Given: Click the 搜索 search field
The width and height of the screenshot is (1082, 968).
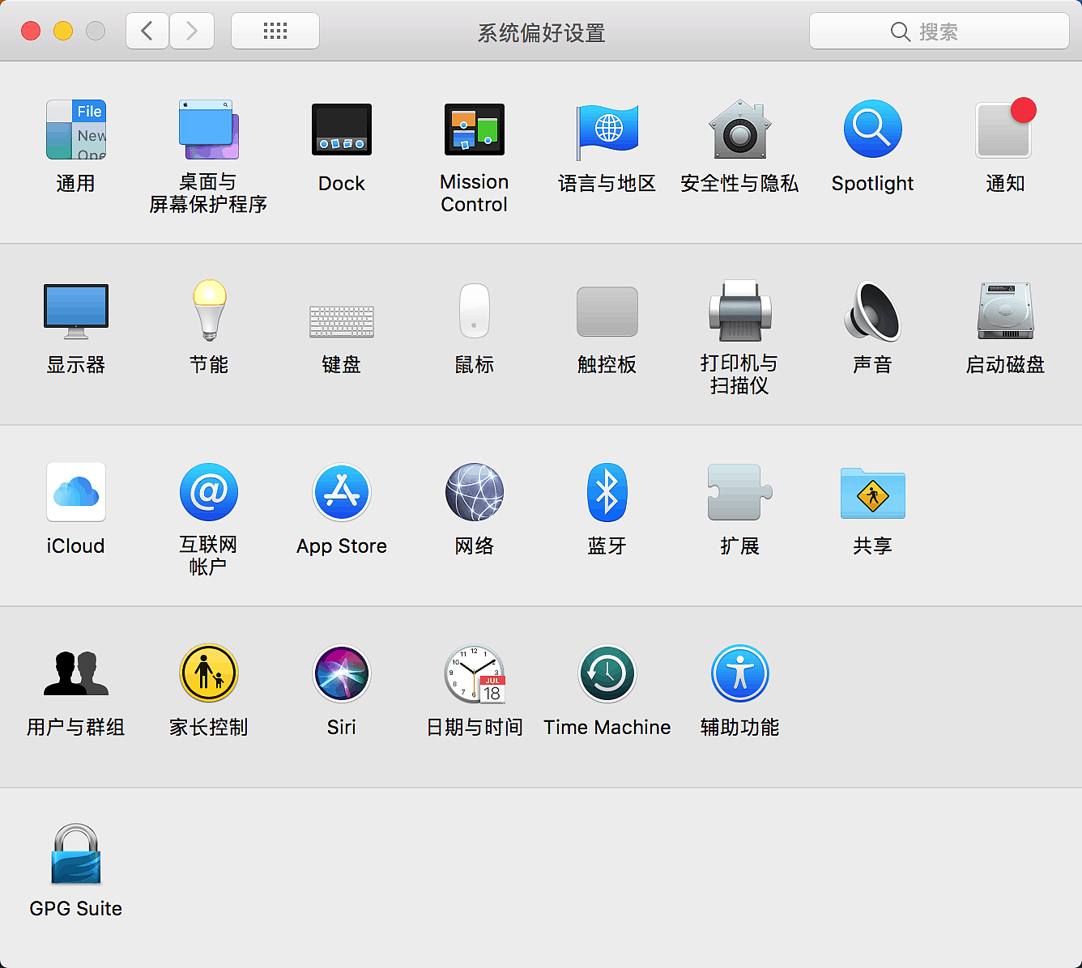Looking at the screenshot, I should [939, 32].
